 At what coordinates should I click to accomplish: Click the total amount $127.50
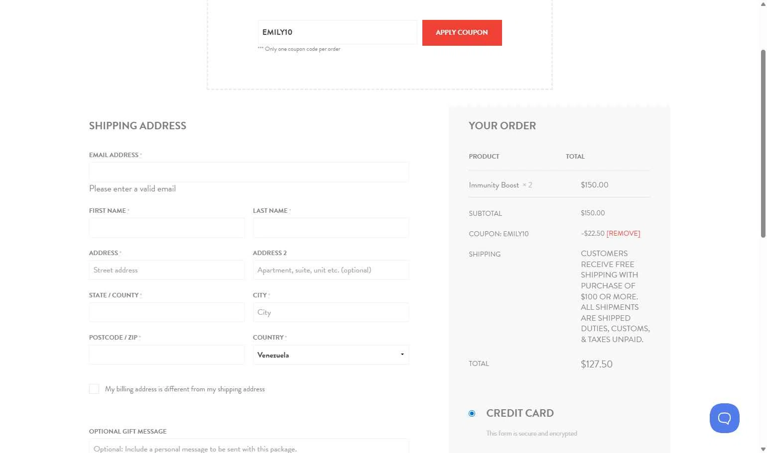tap(597, 364)
